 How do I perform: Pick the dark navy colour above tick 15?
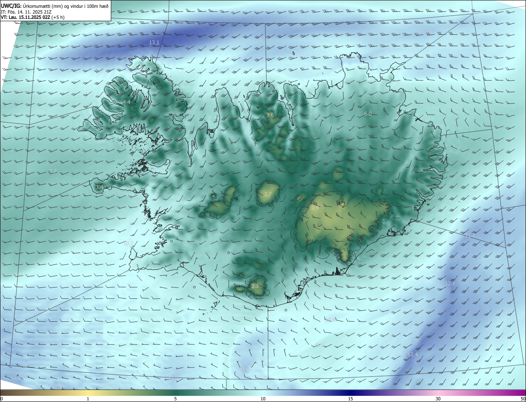tap(351, 392)
